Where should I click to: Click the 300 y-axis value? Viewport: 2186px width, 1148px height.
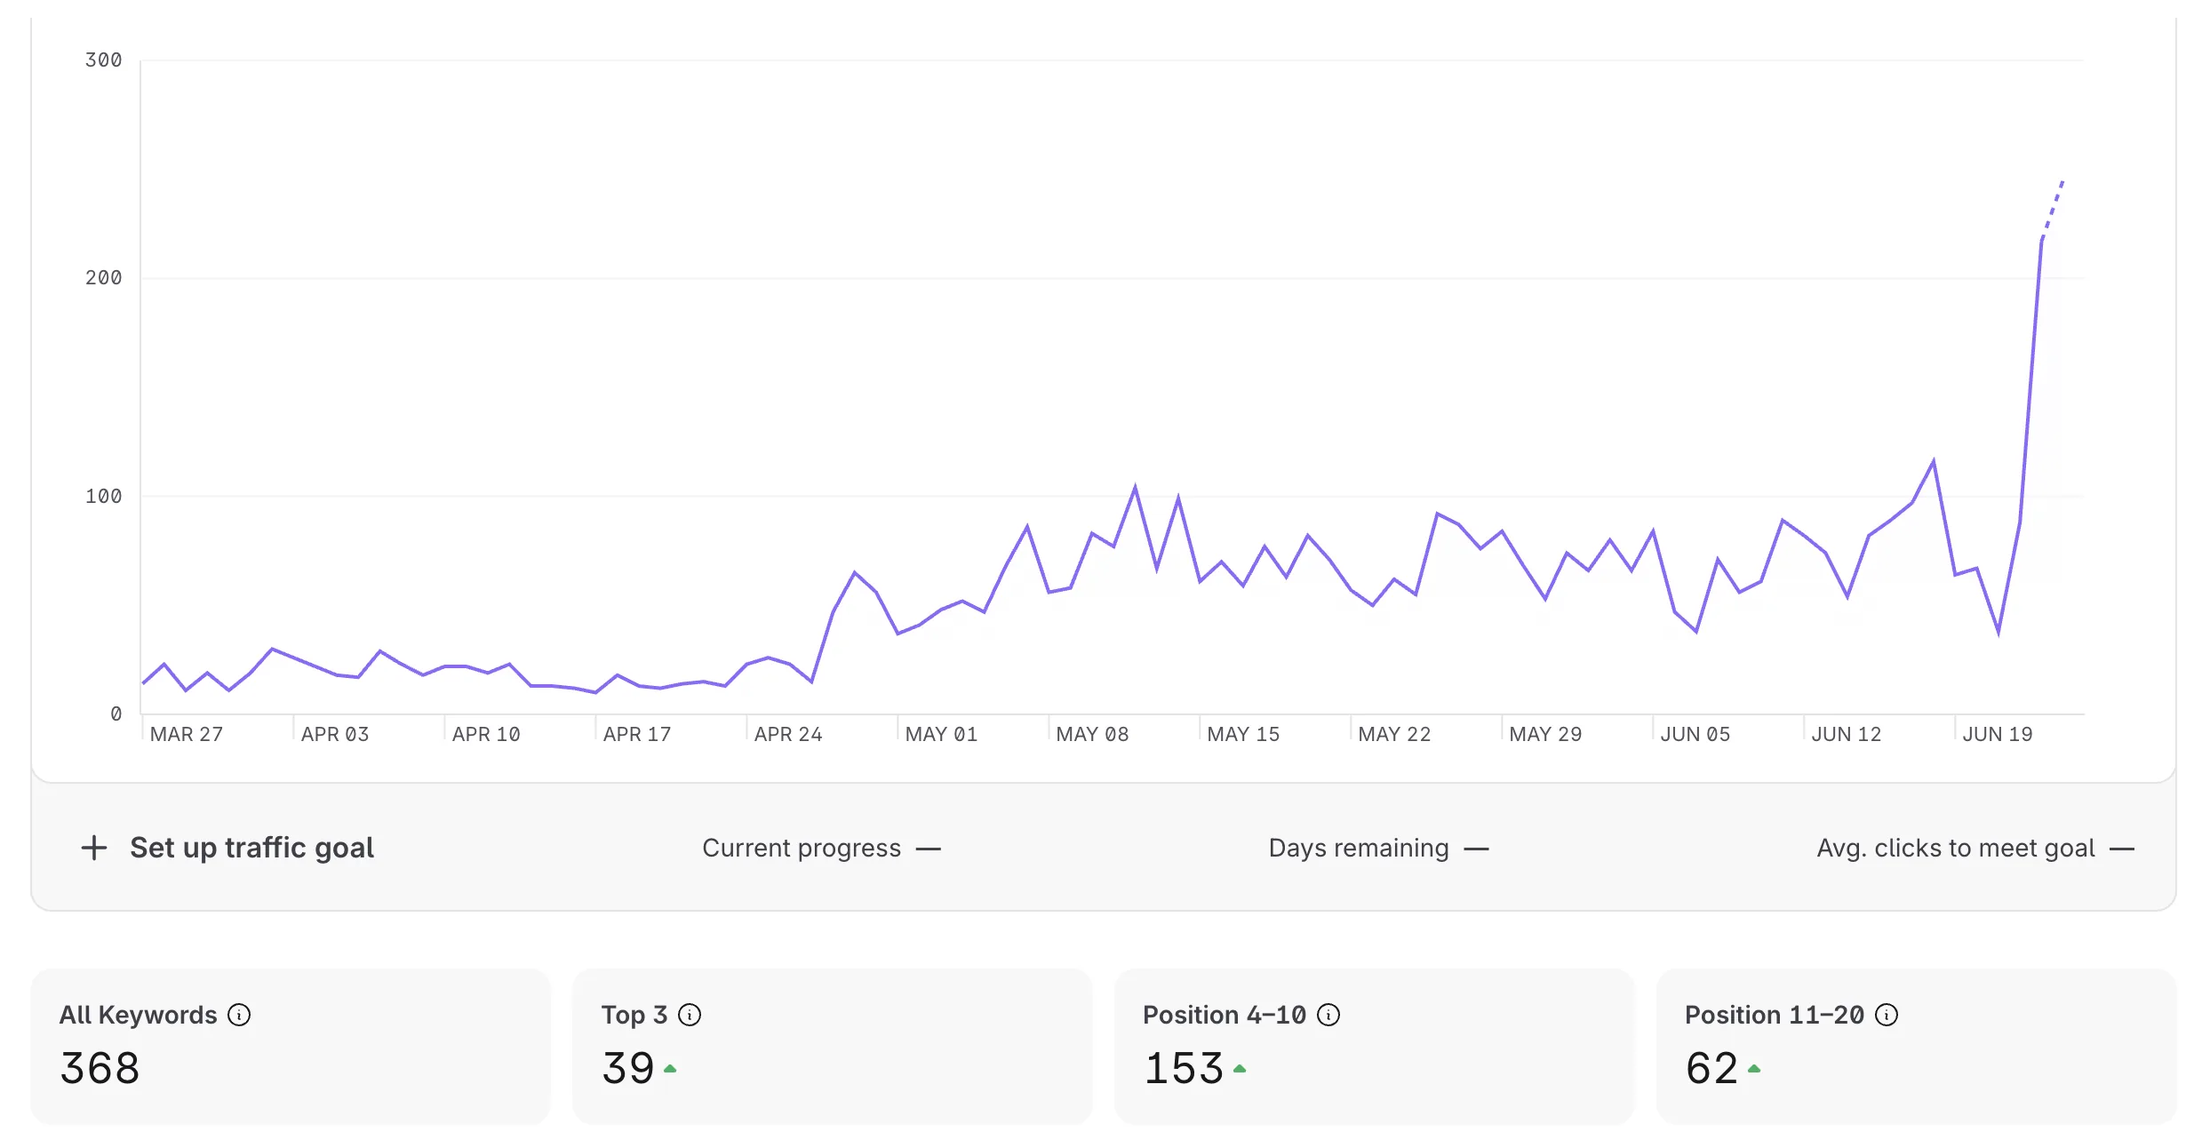click(104, 60)
